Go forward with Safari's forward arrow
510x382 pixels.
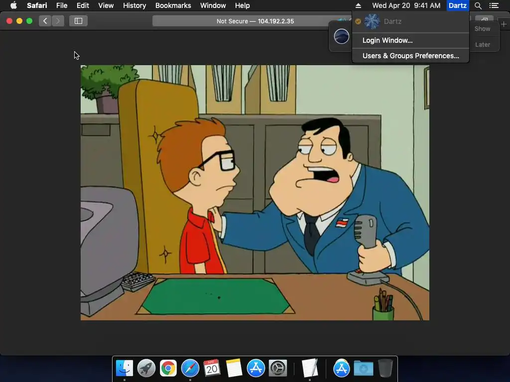tap(58, 21)
